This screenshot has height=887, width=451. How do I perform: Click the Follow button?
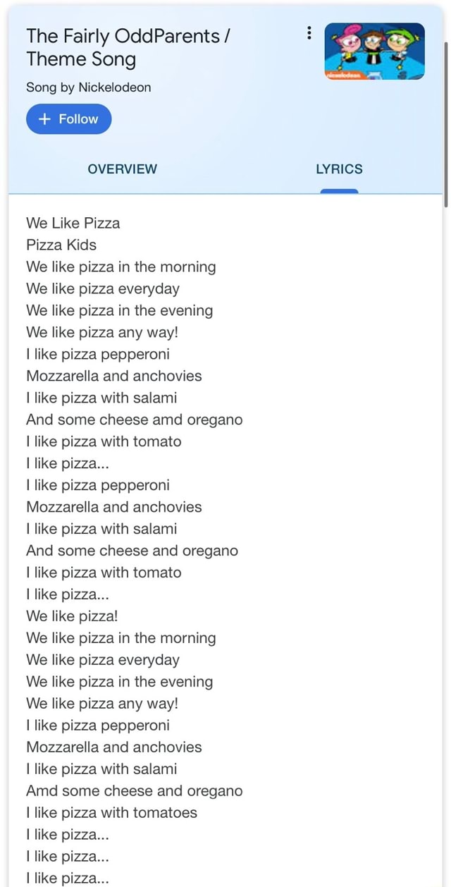(68, 118)
